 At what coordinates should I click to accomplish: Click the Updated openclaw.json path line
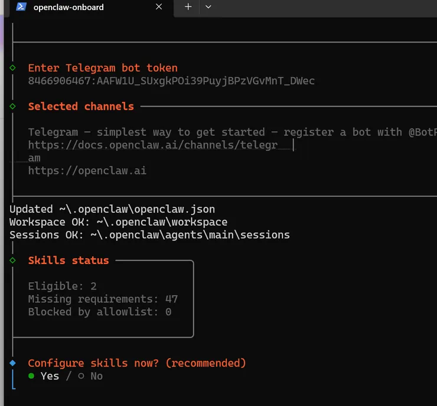click(x=112, y=209)
